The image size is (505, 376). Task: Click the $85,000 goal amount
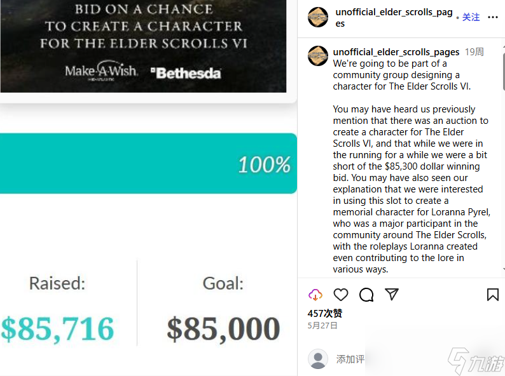(223, 328)
